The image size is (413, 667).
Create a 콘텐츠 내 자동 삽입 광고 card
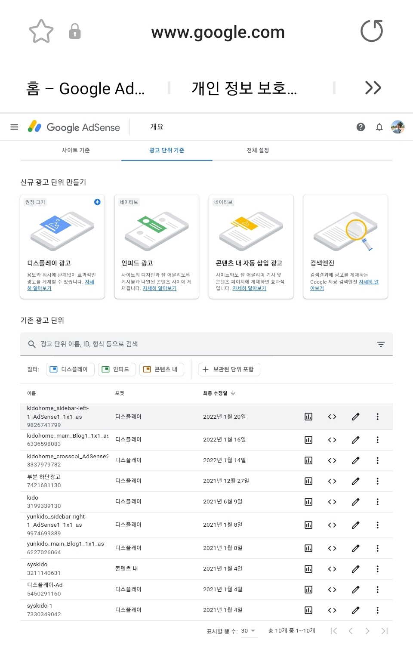pyautogui.click(x=251, y=247)
